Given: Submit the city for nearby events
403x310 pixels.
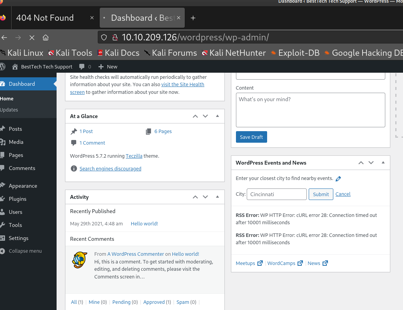Looking at the screenshot, I should [x=321, y=194].
